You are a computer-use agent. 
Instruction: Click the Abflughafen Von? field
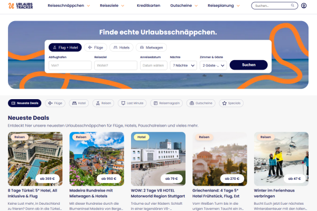70,65
